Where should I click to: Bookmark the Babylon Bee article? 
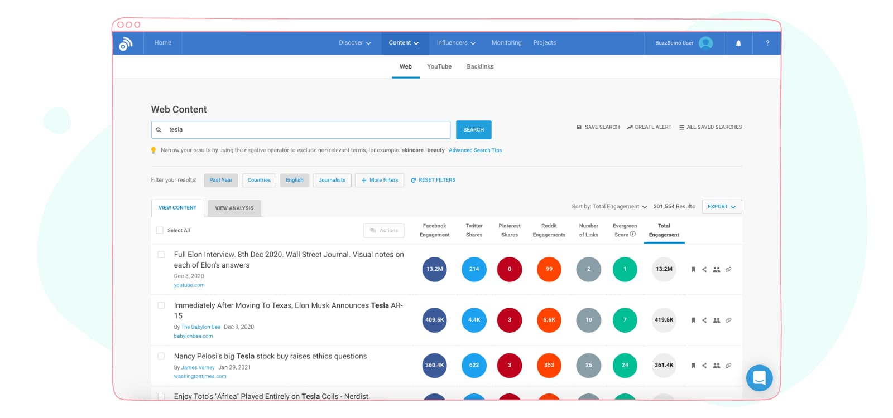coord(693,320)
